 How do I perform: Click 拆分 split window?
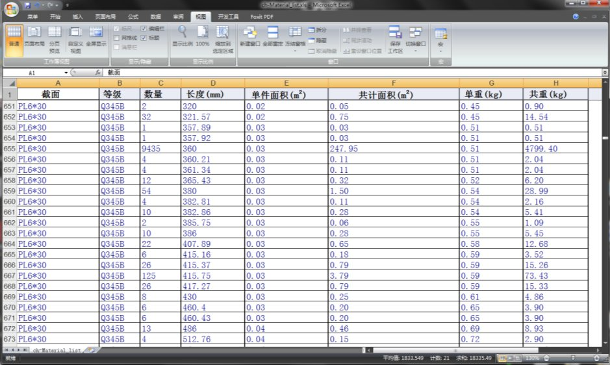pyautogui.click(x=318, y=30)
